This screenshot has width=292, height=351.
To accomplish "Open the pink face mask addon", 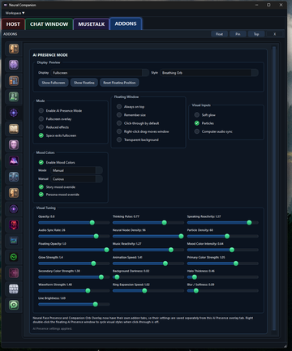I will 14,145.
